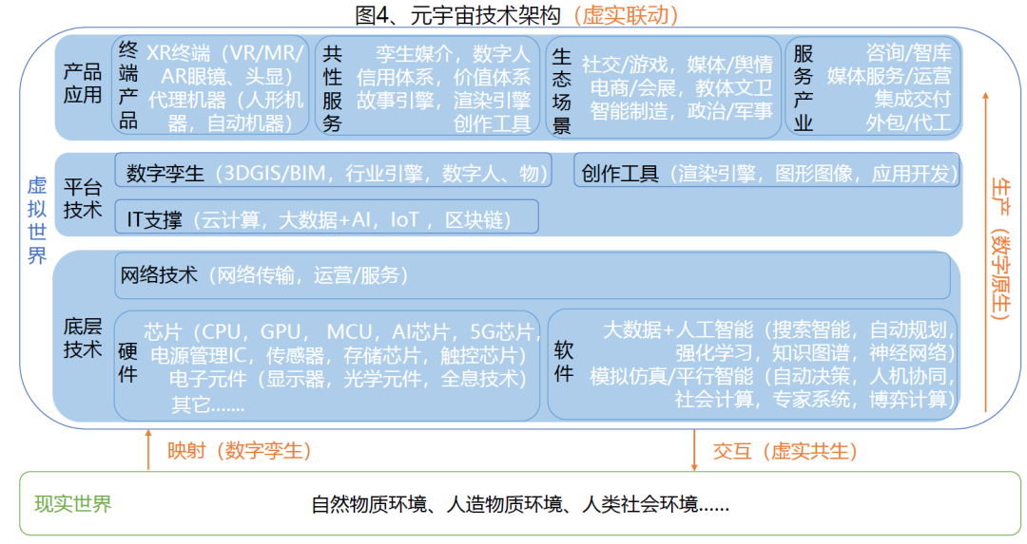Image resolution: width=1027 pixels, height=544 pixels.
Task: Click the 底层技术 layer label
Action: click(x=83, y=338)
